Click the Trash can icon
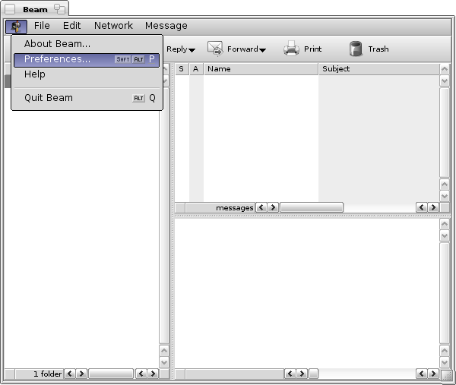456x385 pixels. click(x=356, y=49)
